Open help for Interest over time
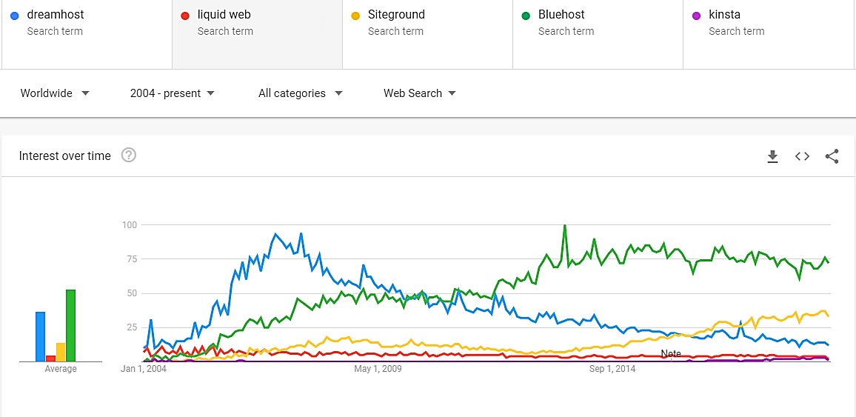This screenshot has height=417, width=856. 129,156
